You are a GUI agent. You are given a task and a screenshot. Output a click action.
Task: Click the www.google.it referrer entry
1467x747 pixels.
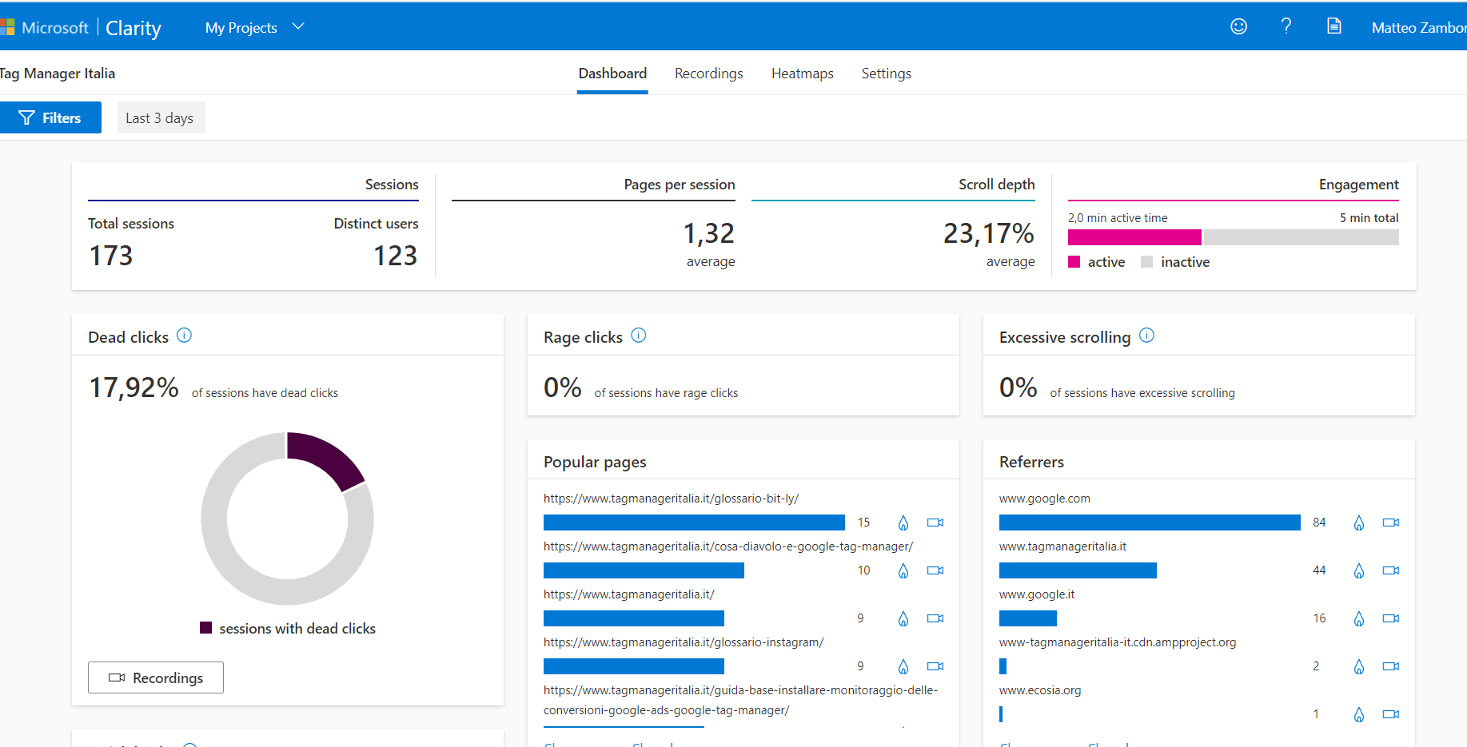1037,594
